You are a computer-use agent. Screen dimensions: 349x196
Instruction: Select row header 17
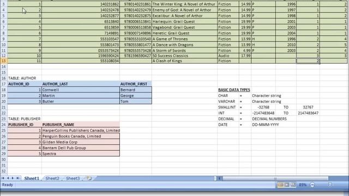coord(4,84)
